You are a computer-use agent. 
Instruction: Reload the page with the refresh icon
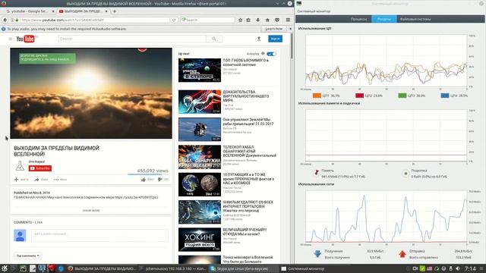[174, 20]
